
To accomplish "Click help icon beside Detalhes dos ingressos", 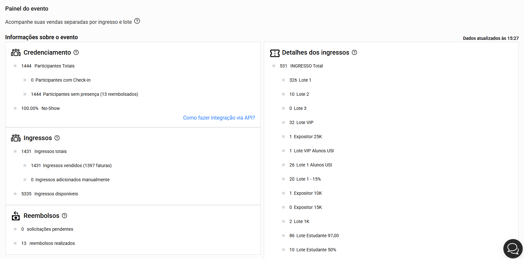I will pyautogui.click(x=354, y=52).
